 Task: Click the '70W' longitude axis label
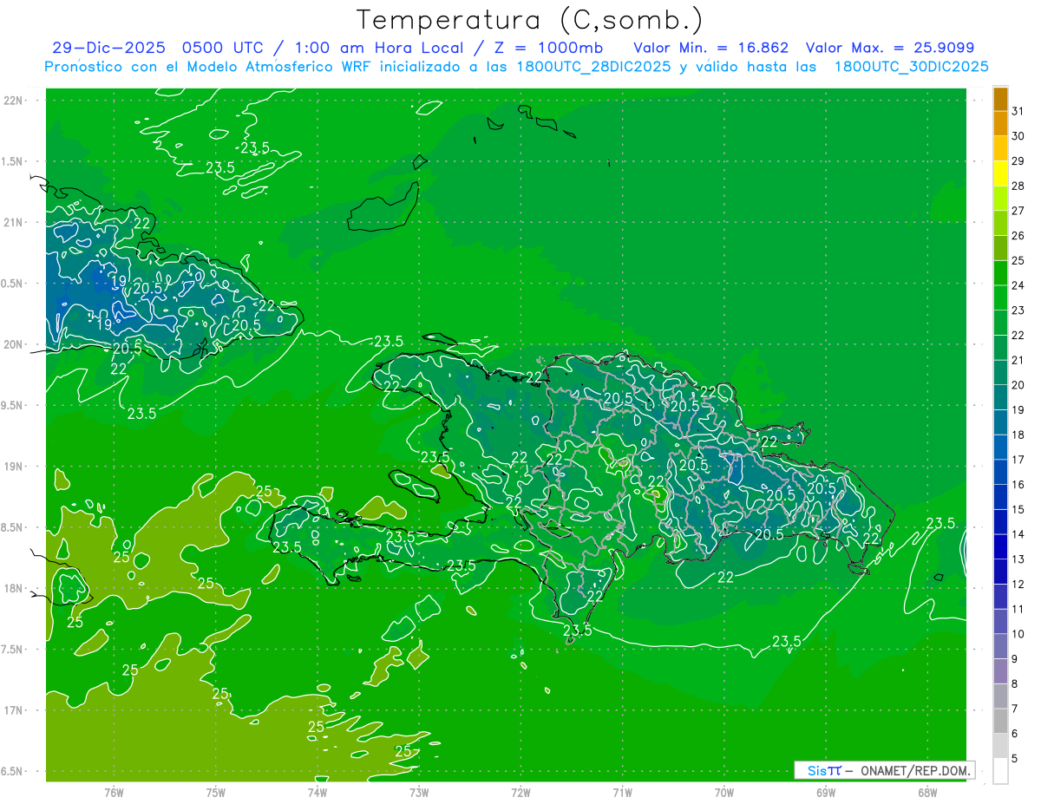724,792
